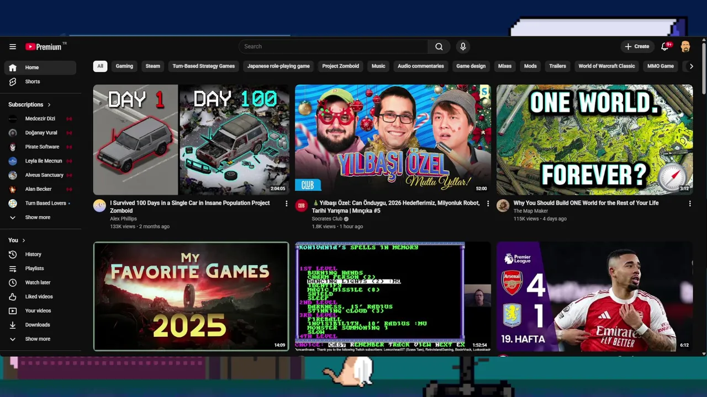Select Turn-Based Strategy Games chip
707x397 pixels.
point(204,66)
